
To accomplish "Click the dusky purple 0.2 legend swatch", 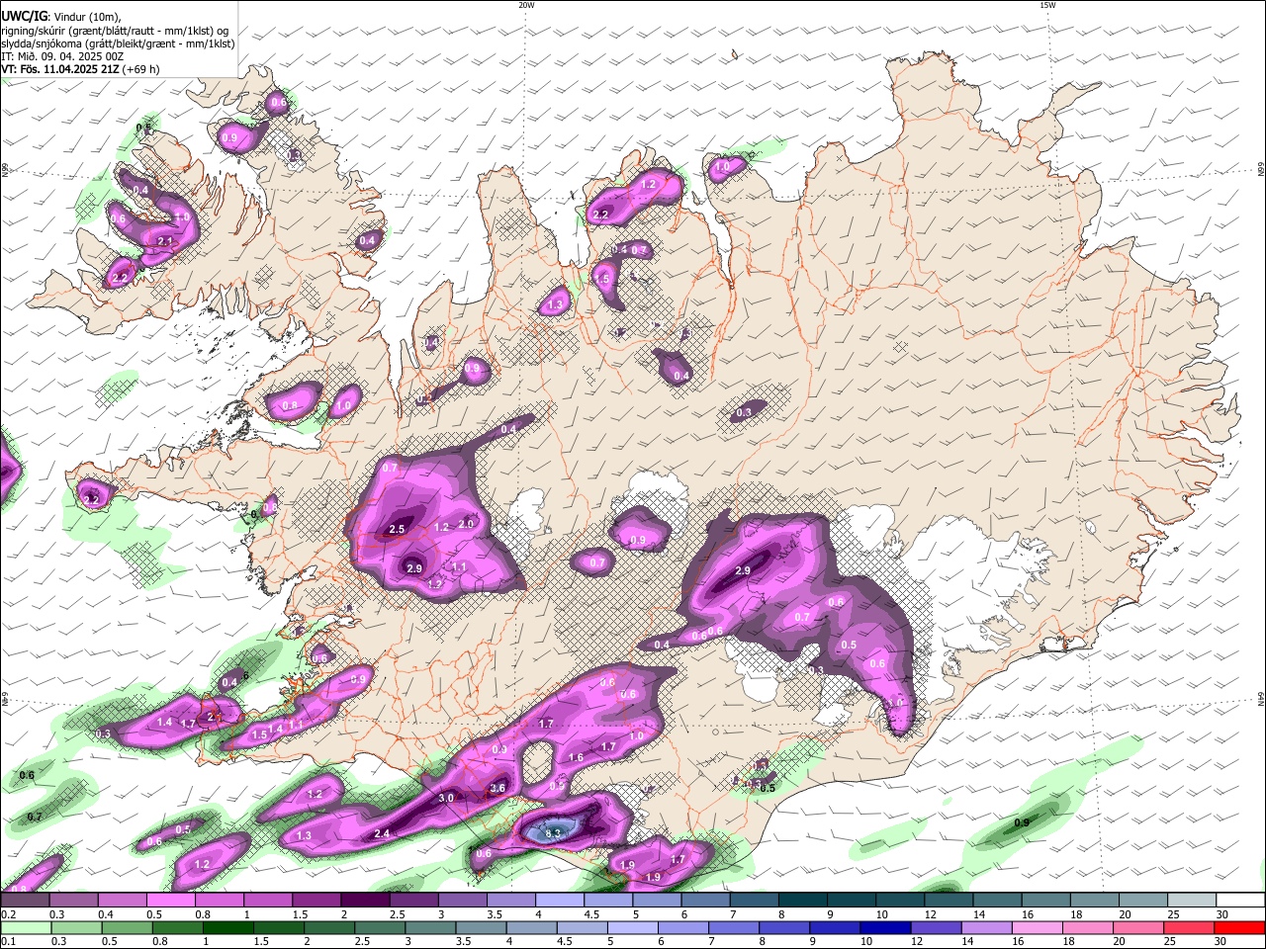I will 24,901.
